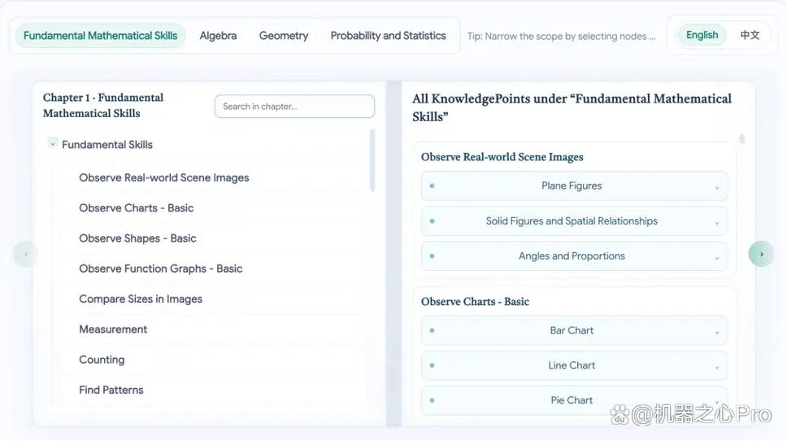Open the Geometry tab
Viewport: 787px width, 441px height.
(284, 36)
